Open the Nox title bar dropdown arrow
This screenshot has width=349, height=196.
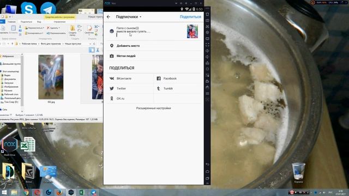click(x=176, y=3)
